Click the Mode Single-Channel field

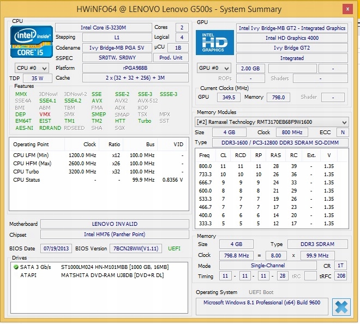[268, 266]
